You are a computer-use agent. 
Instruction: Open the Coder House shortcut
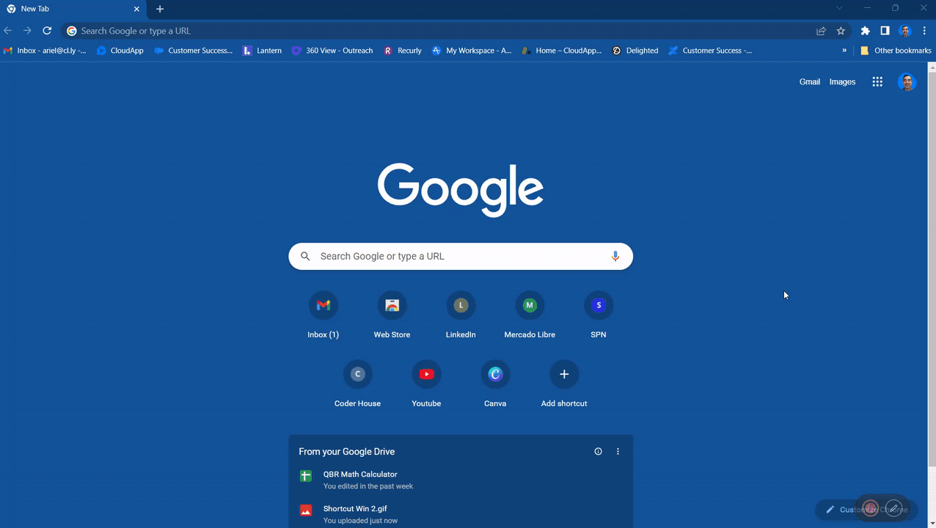click(358, 384)
